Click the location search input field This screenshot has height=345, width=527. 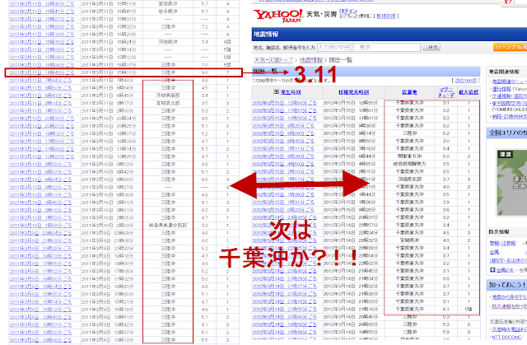[x=368, y=48]
